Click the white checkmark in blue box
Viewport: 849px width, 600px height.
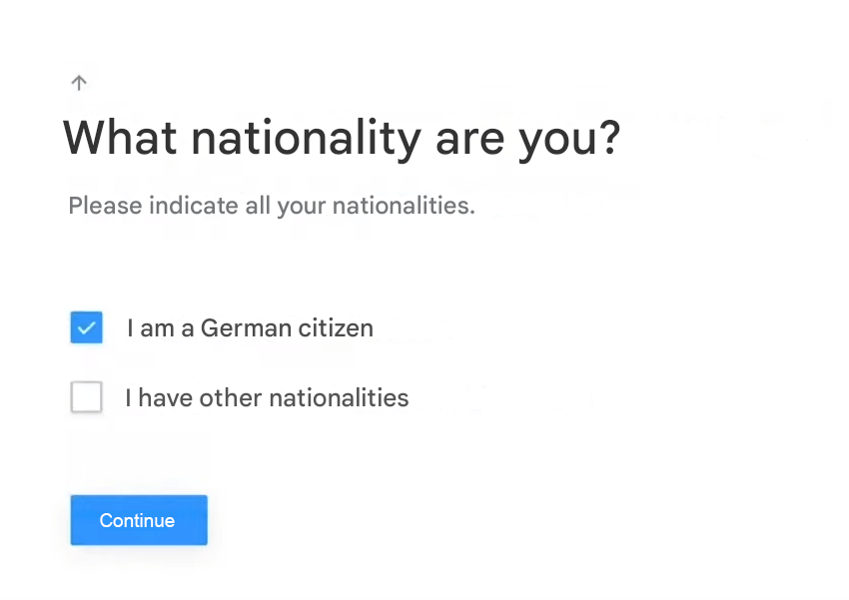tap(87, 327)
